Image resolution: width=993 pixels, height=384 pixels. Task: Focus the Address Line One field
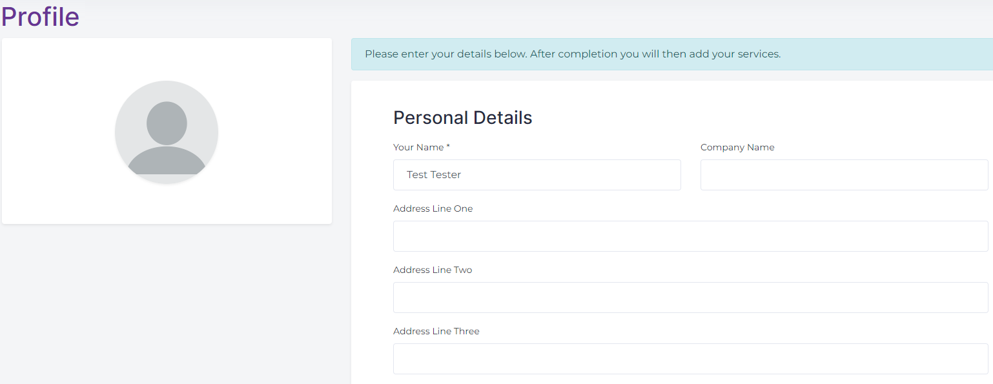pos(690,236)
